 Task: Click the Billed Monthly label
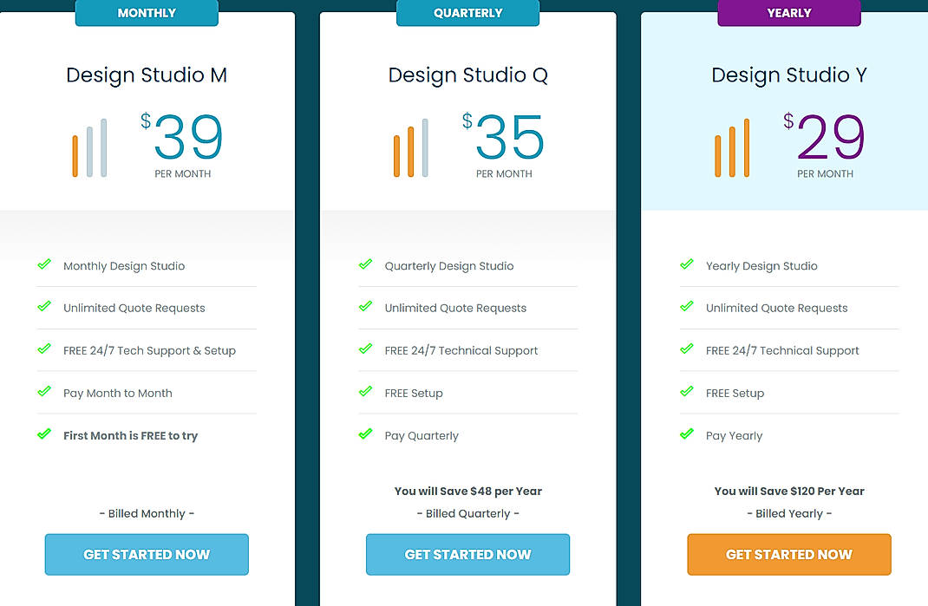[x=147, y=513]
